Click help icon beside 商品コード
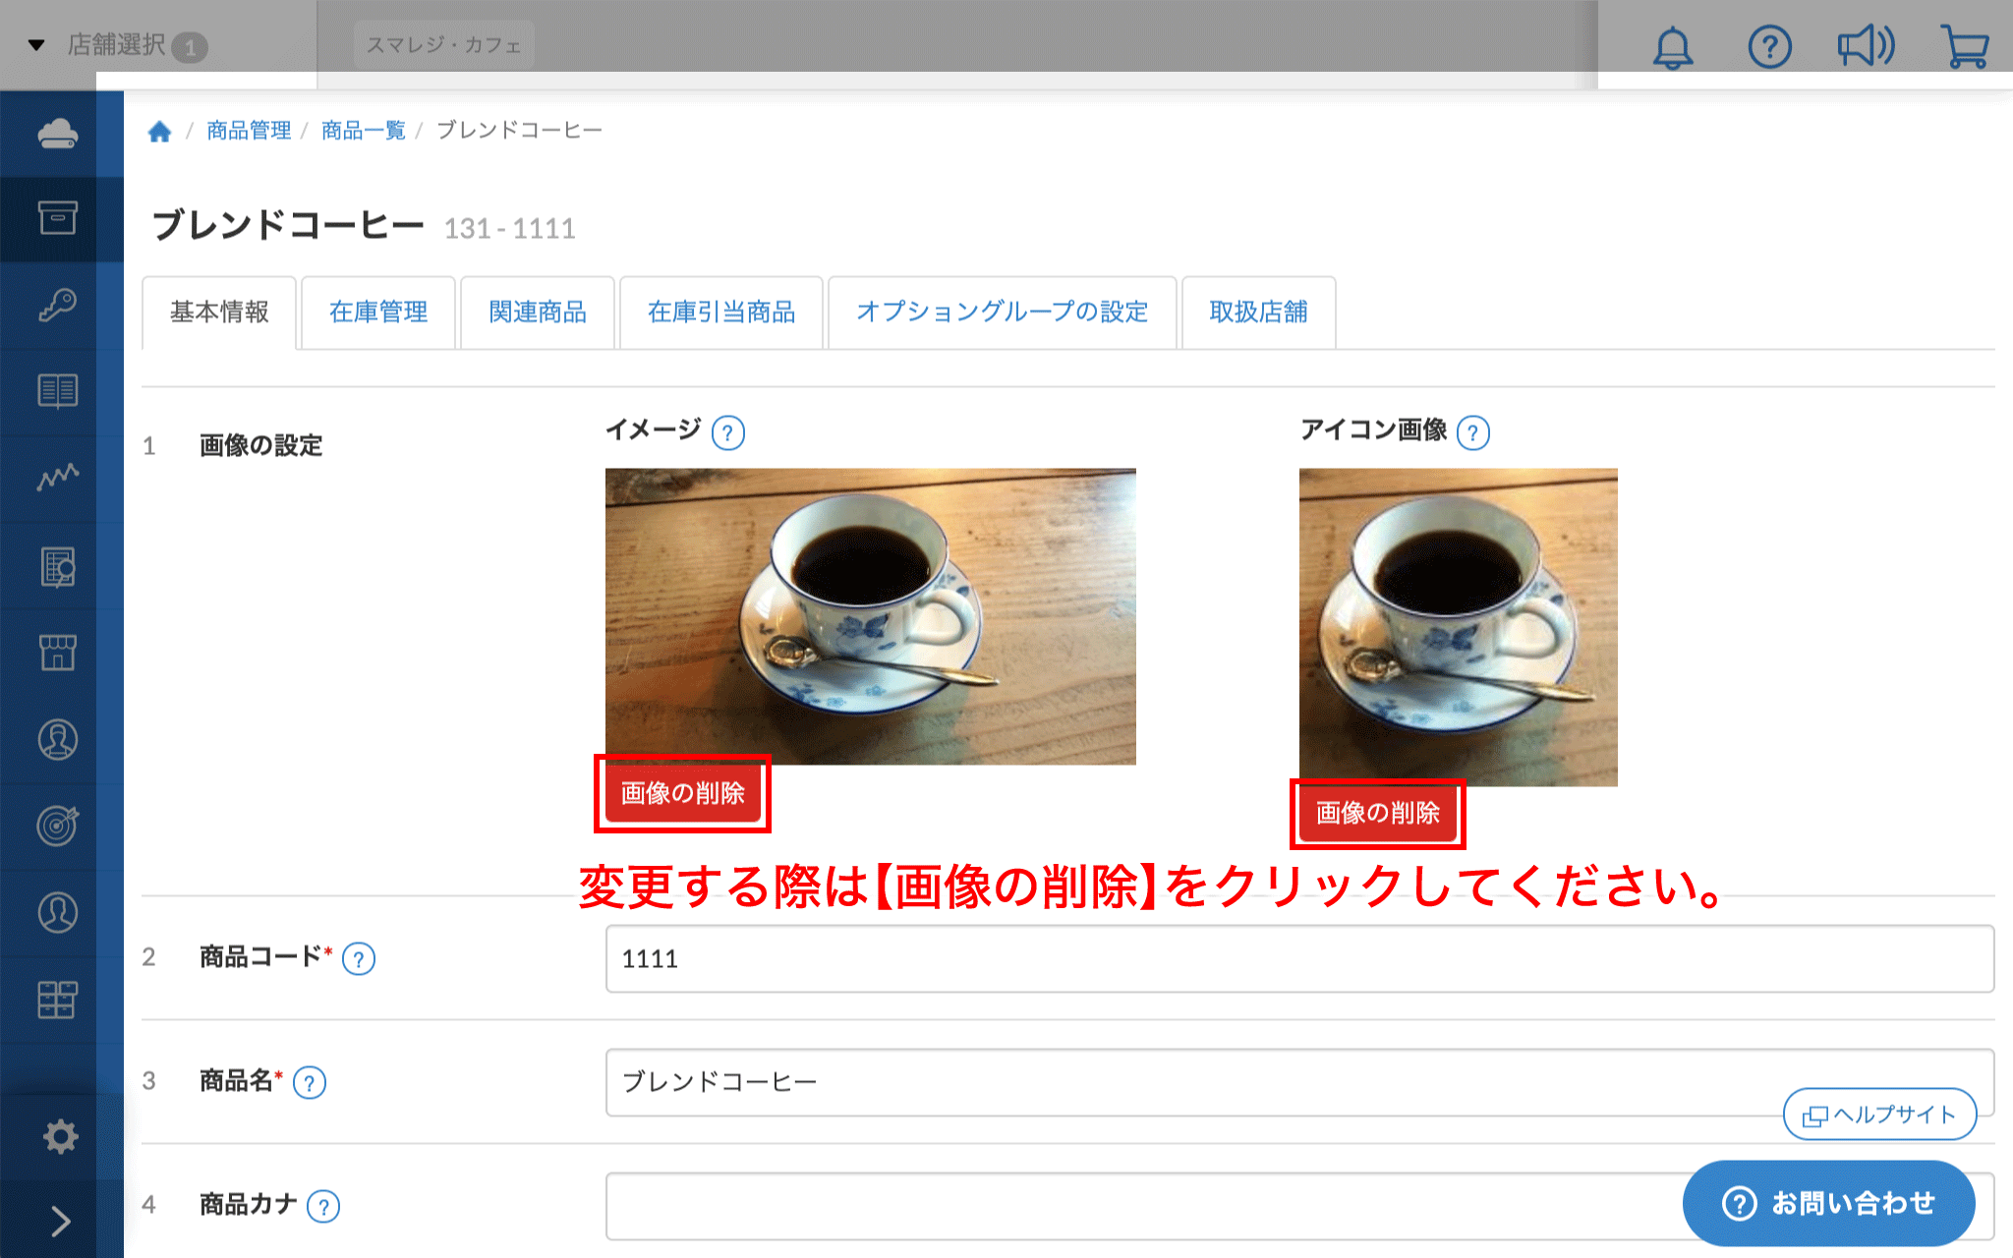Image resolution: width=2013 pixels, height=1258 pixels. [x=359, y=958]
